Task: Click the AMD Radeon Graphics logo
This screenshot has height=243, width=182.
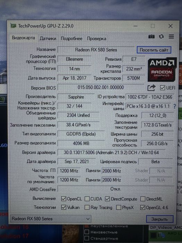Action: 162,69
